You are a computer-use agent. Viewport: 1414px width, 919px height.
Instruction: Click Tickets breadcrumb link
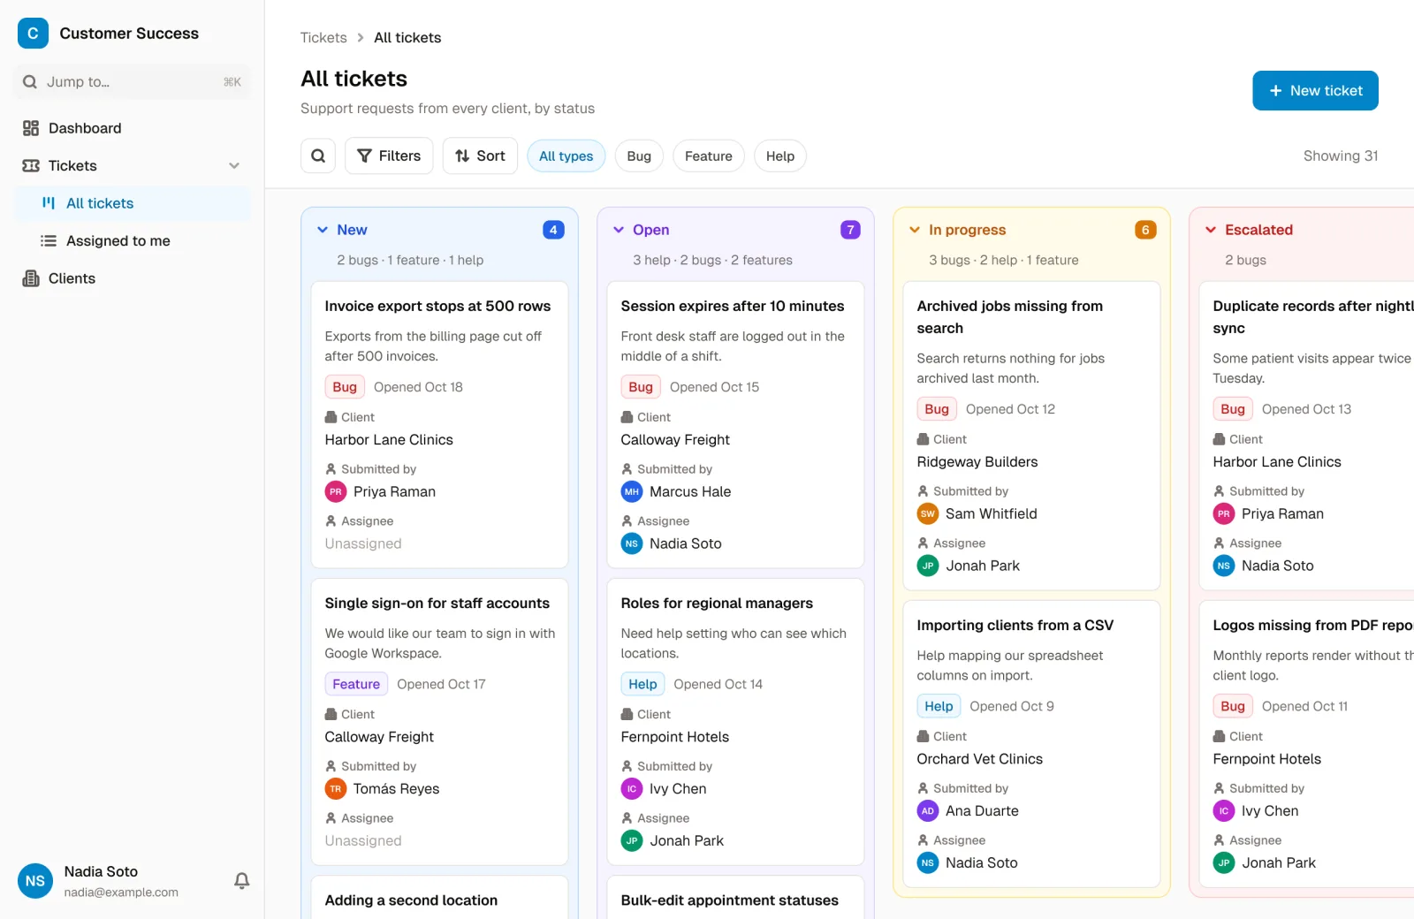[323, 38]
